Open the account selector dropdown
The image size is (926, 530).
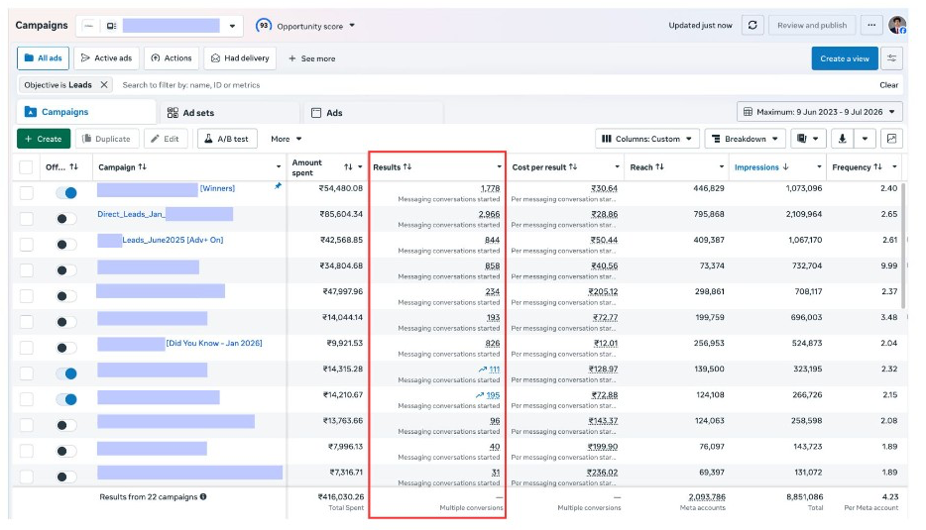[232, 26]
